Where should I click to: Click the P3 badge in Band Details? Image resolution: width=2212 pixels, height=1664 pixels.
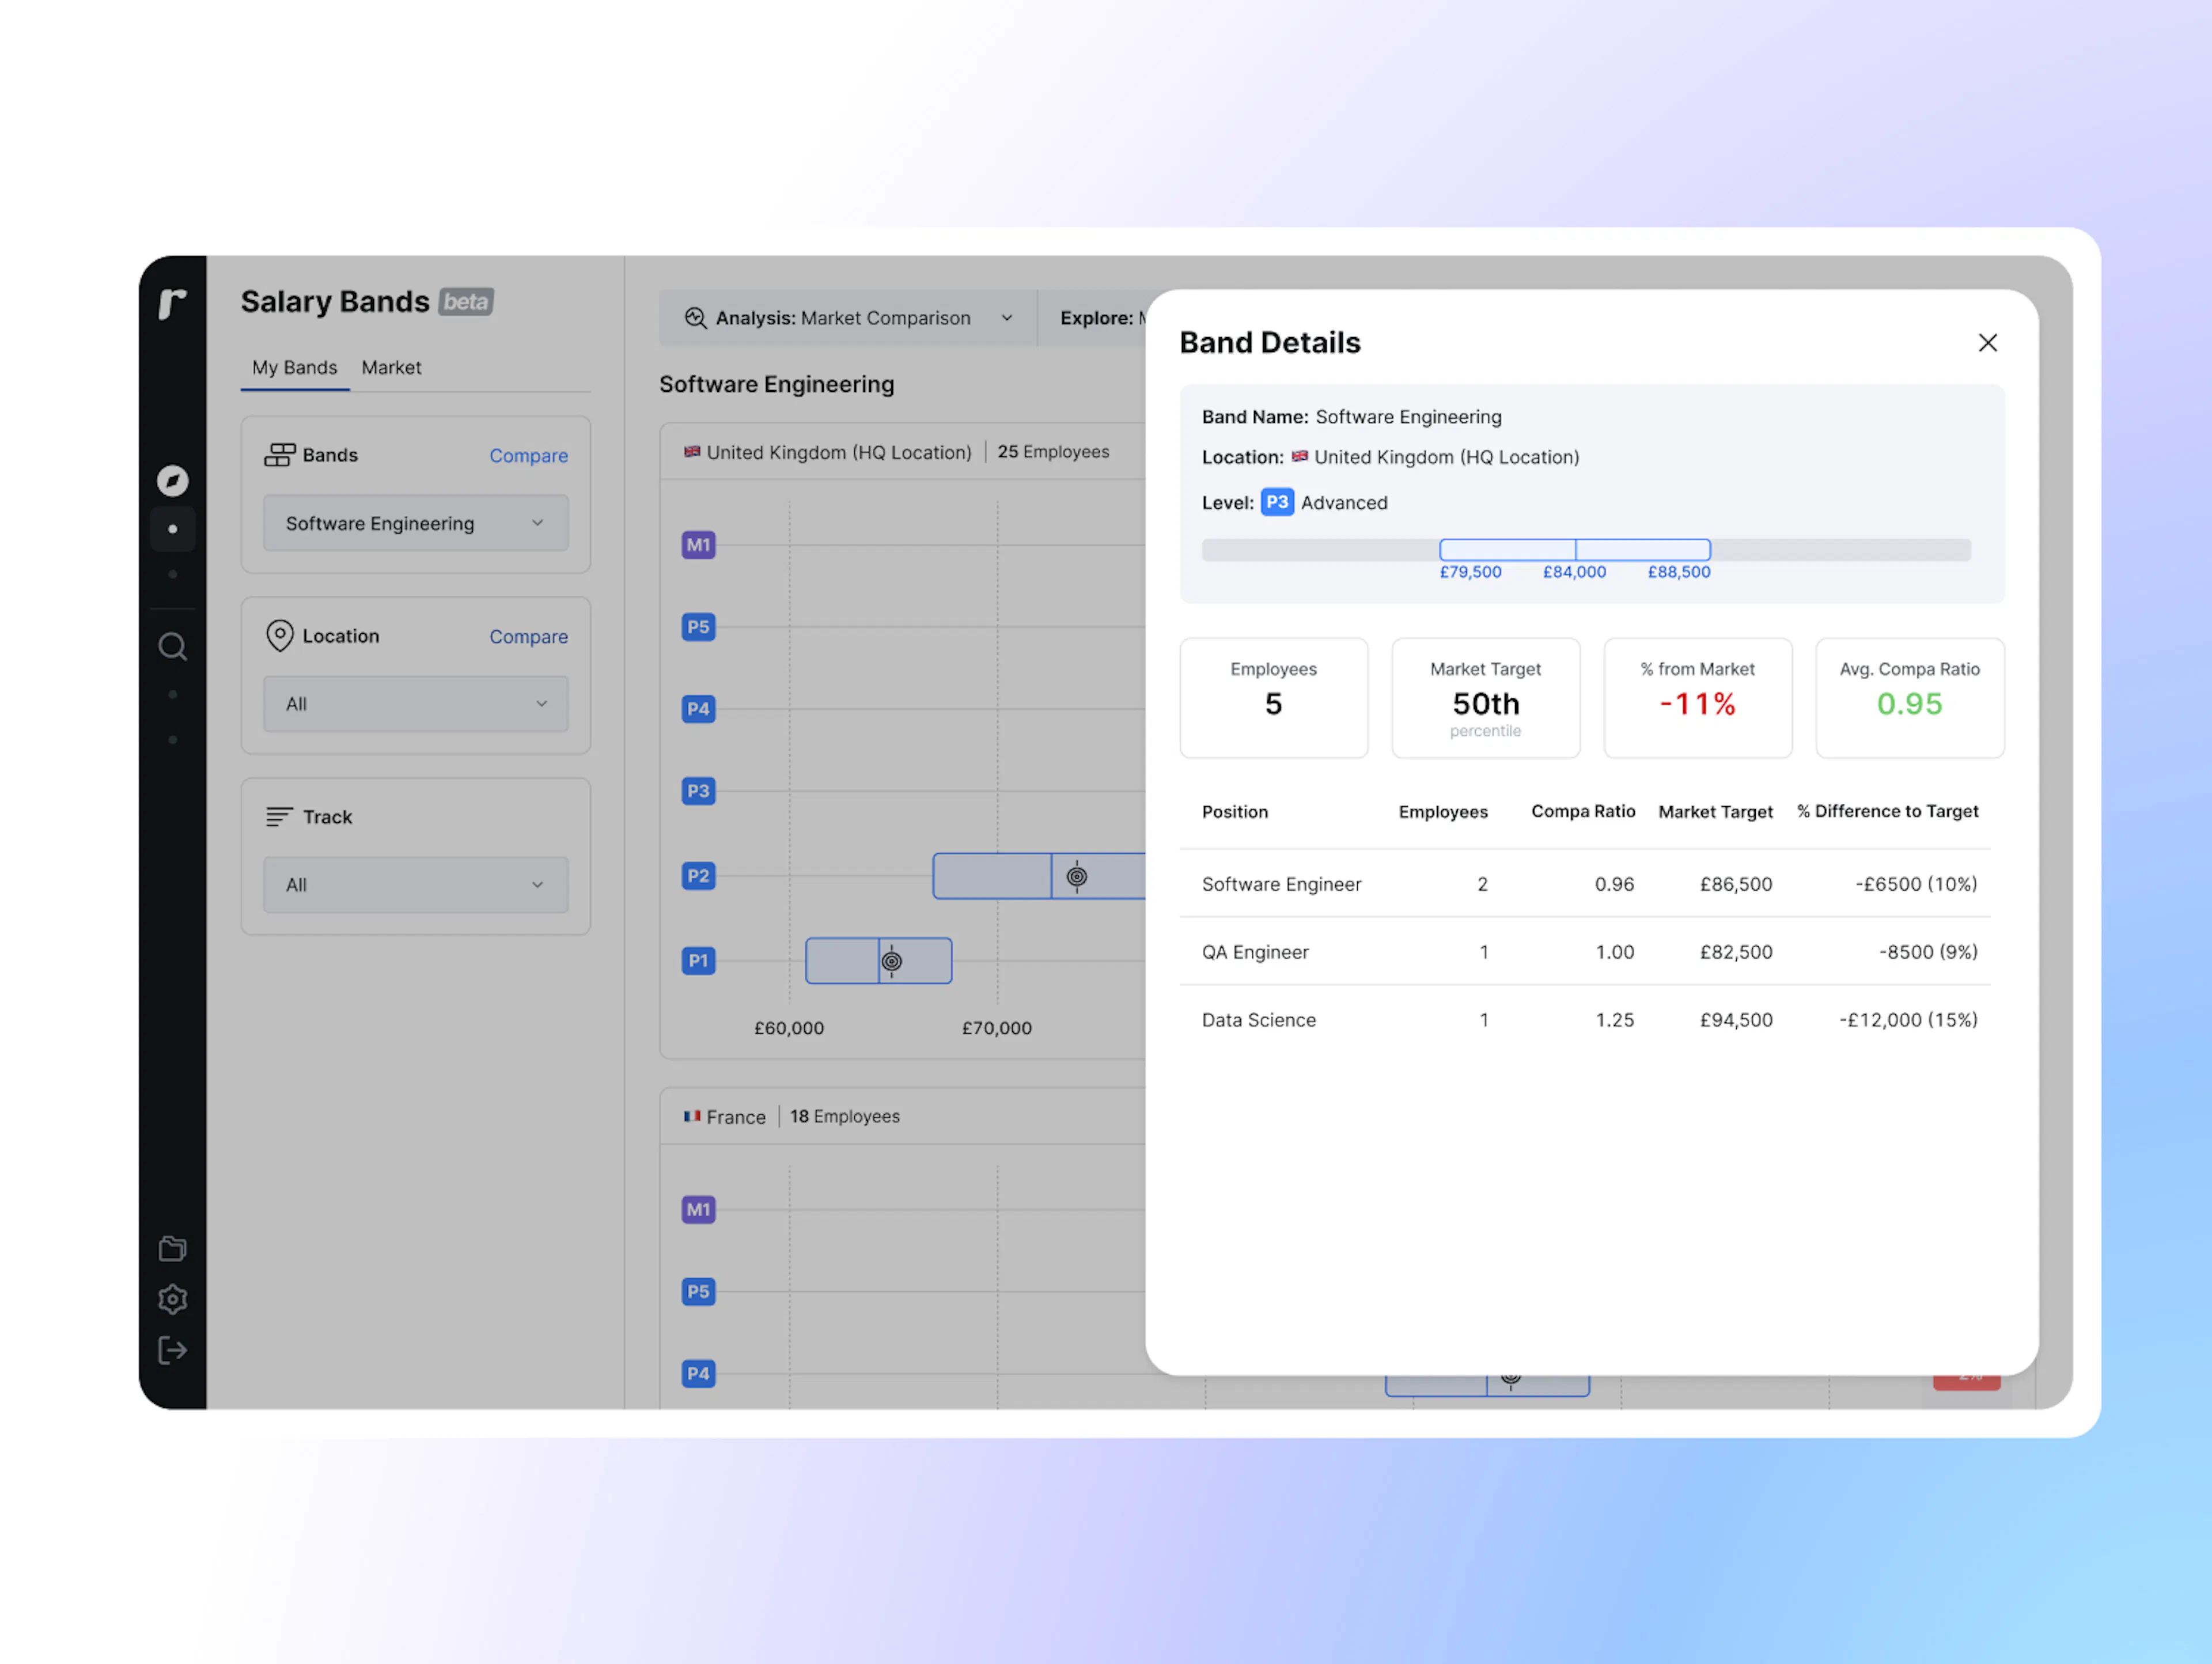tap(1277, 502)
